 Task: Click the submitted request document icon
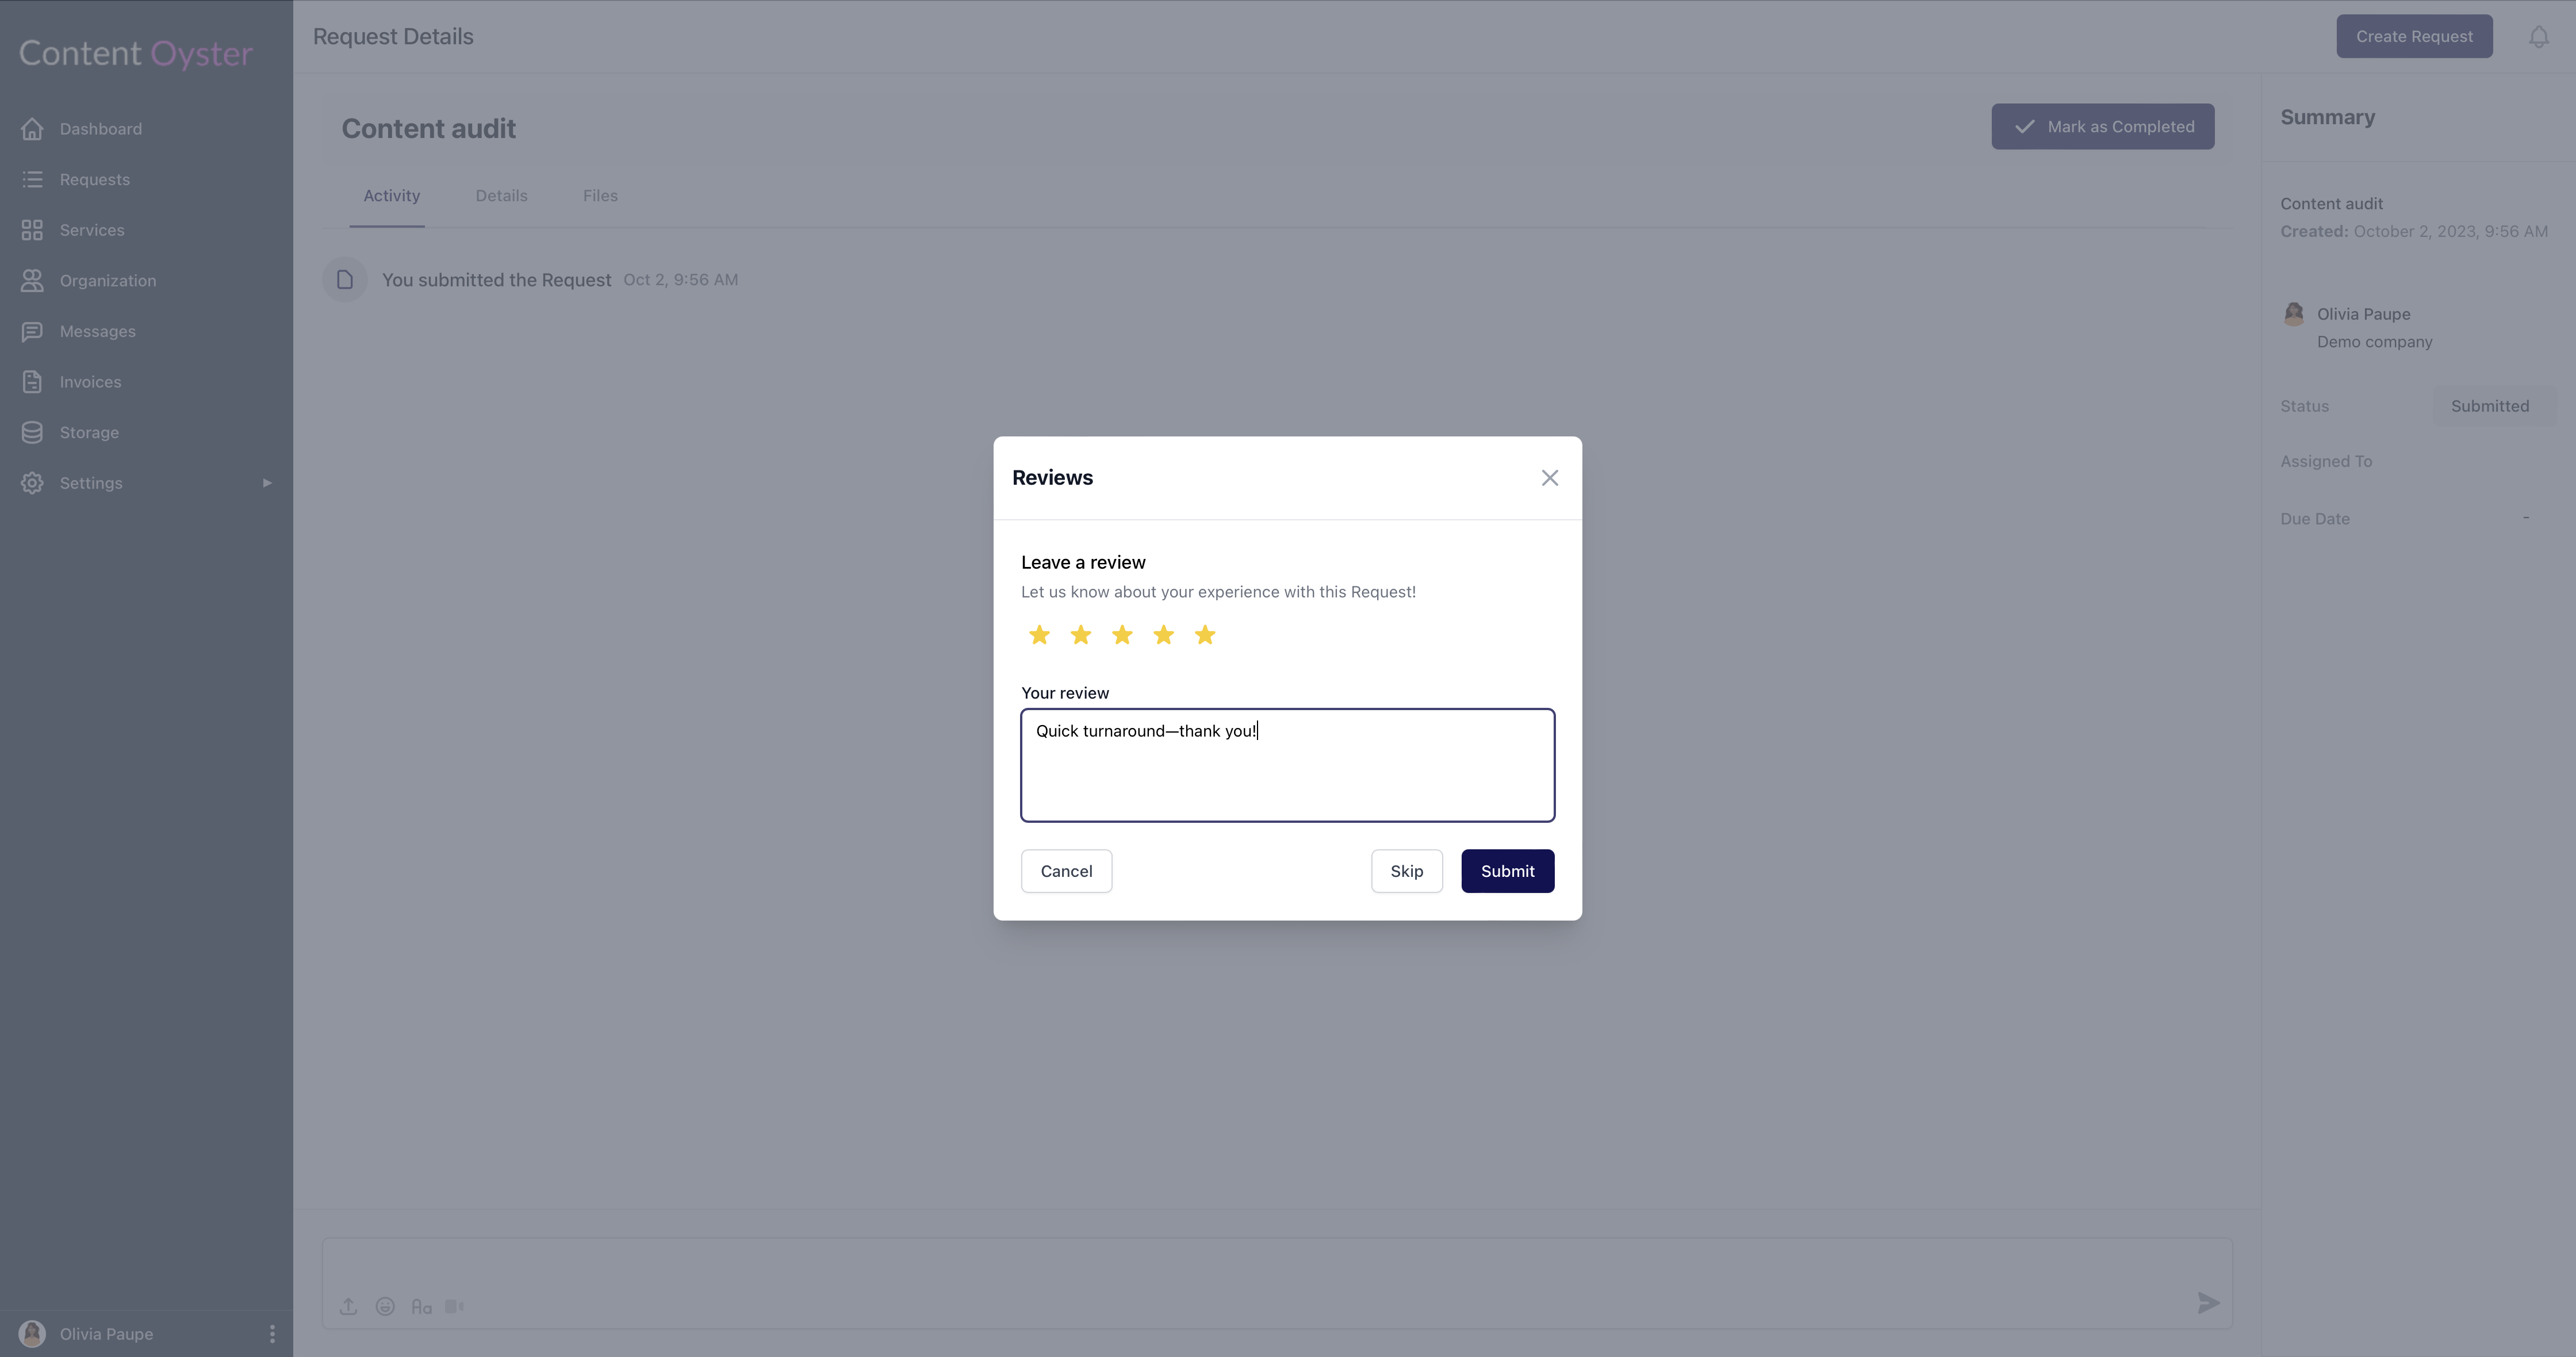345,280
